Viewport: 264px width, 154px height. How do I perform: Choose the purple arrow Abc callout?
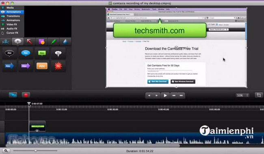pos(26,66)
